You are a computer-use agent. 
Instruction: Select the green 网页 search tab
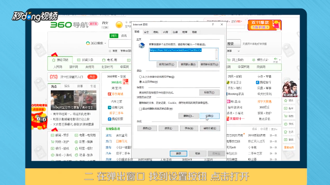point(114,36)
